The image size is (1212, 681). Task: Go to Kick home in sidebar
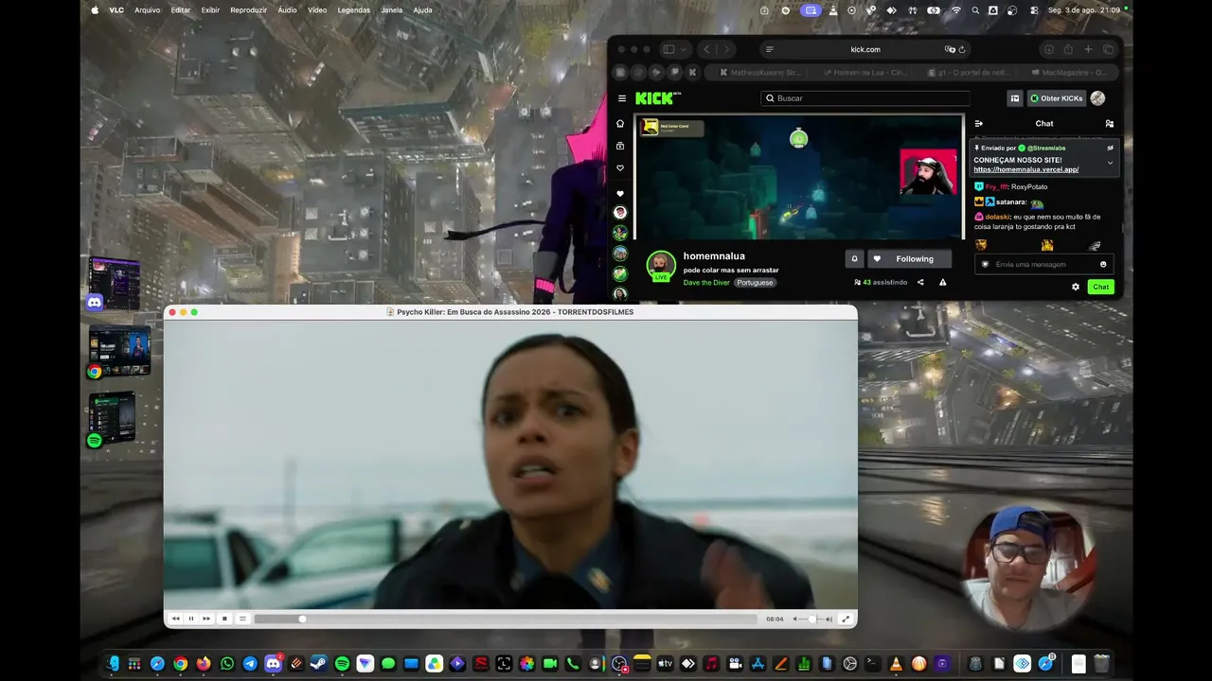[620, 123]
